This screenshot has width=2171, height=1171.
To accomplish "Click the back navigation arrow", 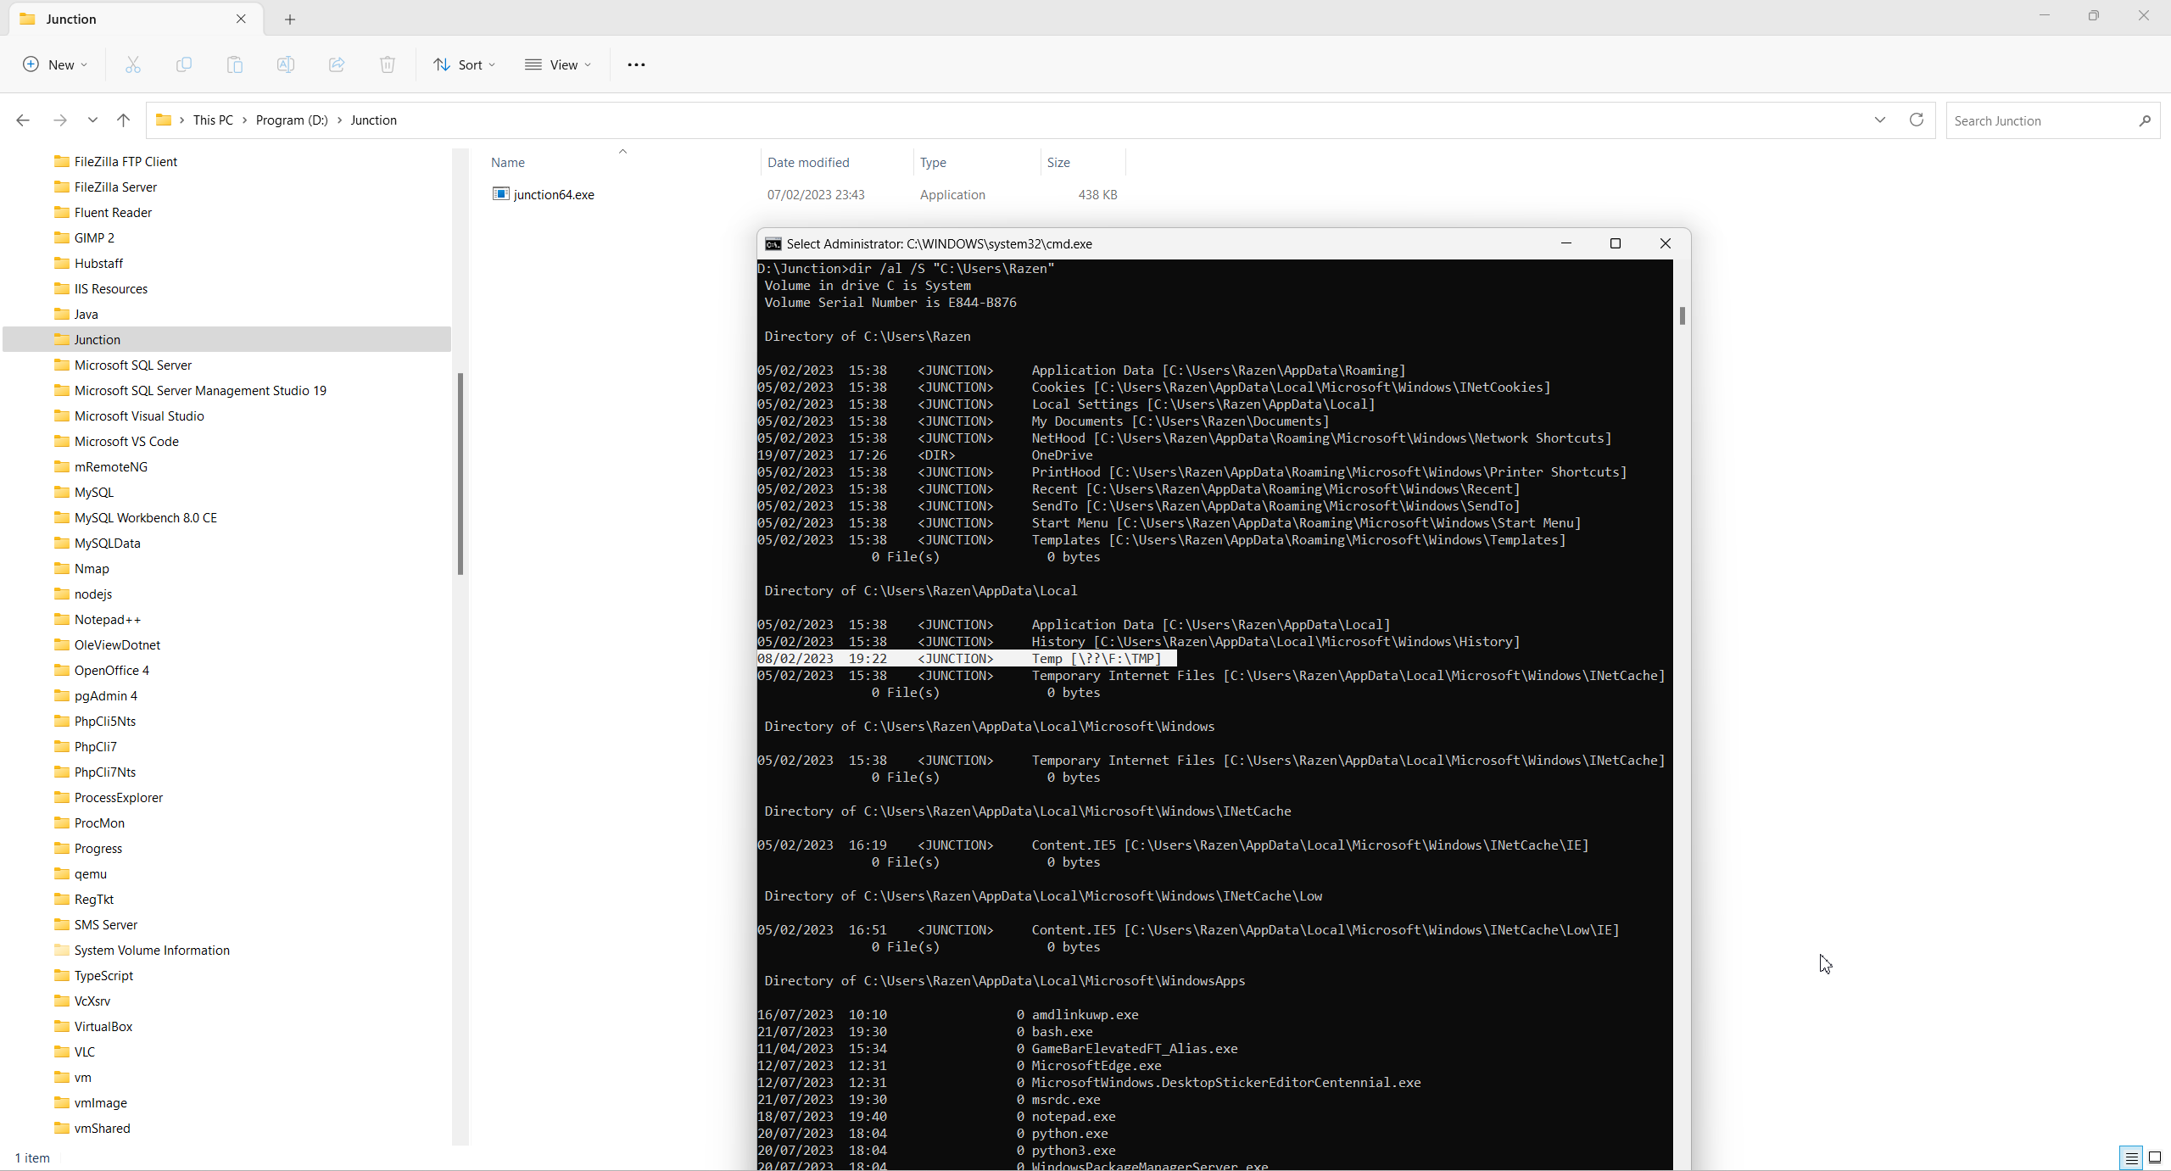I will [22, 120].
